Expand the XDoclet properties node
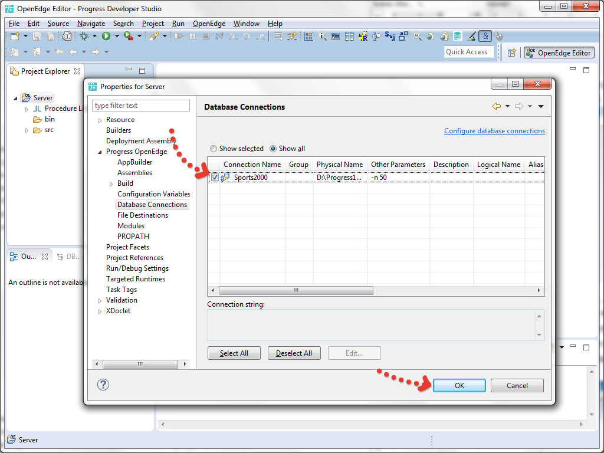This screenshot has height=453, width=604. [100, 311]
